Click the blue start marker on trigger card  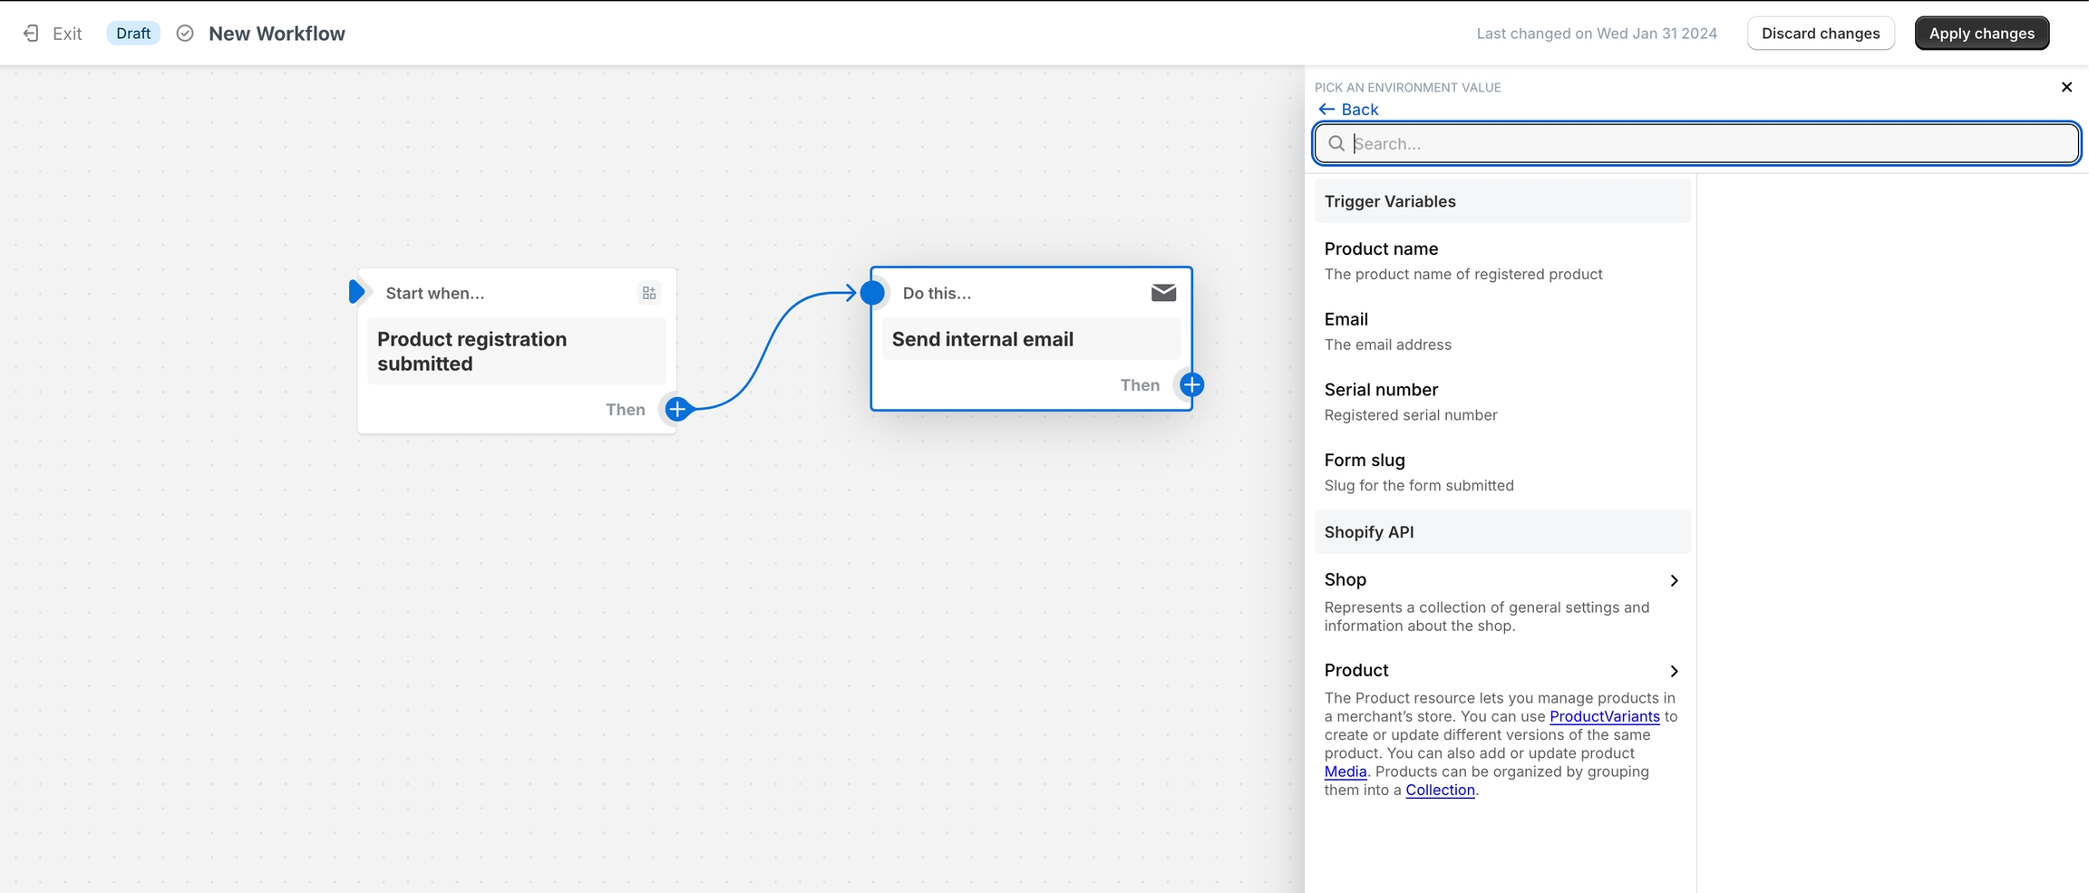click(356, 292)
